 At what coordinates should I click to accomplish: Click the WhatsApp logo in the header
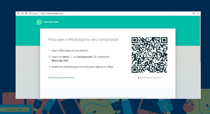point(39,22)
